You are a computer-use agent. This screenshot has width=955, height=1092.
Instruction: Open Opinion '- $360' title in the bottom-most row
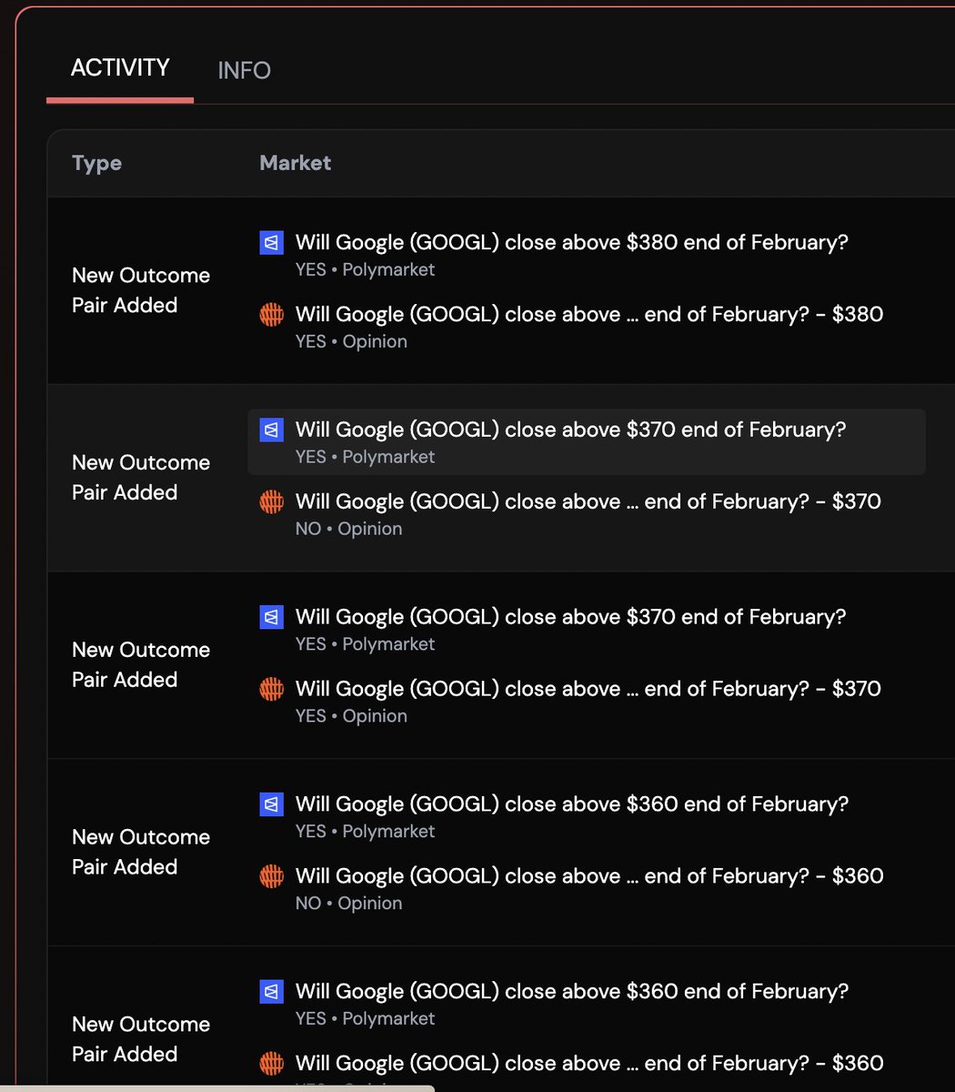point(589,1065)
